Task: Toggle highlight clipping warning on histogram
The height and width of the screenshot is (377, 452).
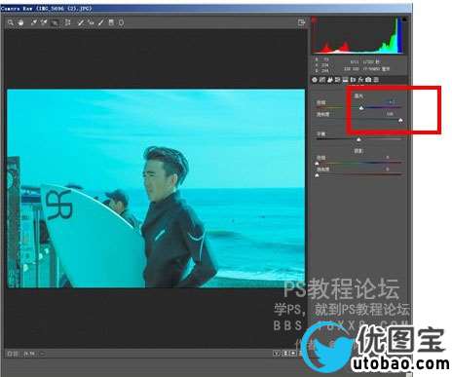Action: click(404, 19)
